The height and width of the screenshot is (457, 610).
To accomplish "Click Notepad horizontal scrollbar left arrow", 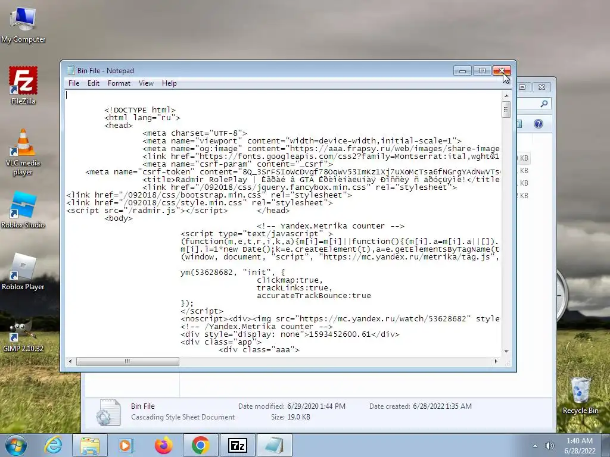I will pyautogui.click(x=70, y=361).
